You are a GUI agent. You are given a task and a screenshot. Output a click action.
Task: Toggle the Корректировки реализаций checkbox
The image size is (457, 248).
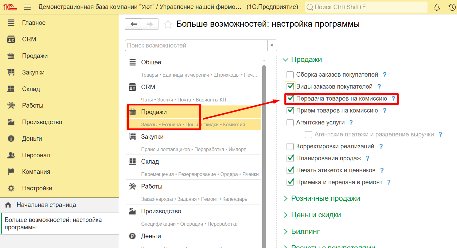click(290, 147)
